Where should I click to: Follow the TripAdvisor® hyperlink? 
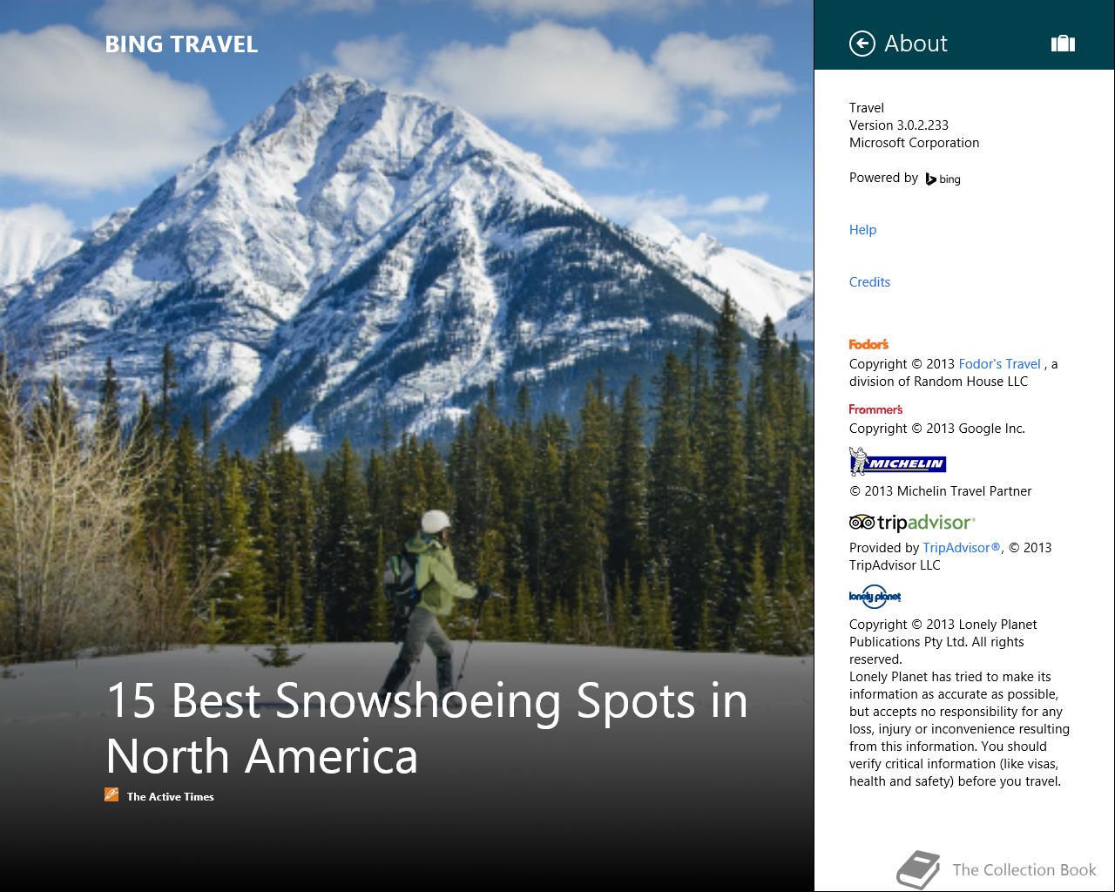click(x=962, y=548)
